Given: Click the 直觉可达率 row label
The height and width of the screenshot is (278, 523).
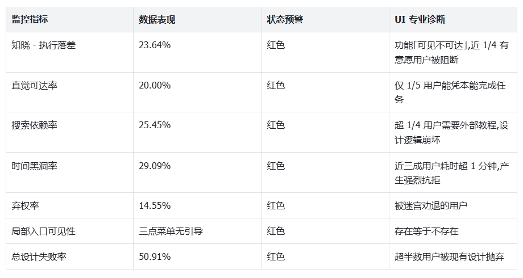Looking at the screenshot, I should 35,86.
